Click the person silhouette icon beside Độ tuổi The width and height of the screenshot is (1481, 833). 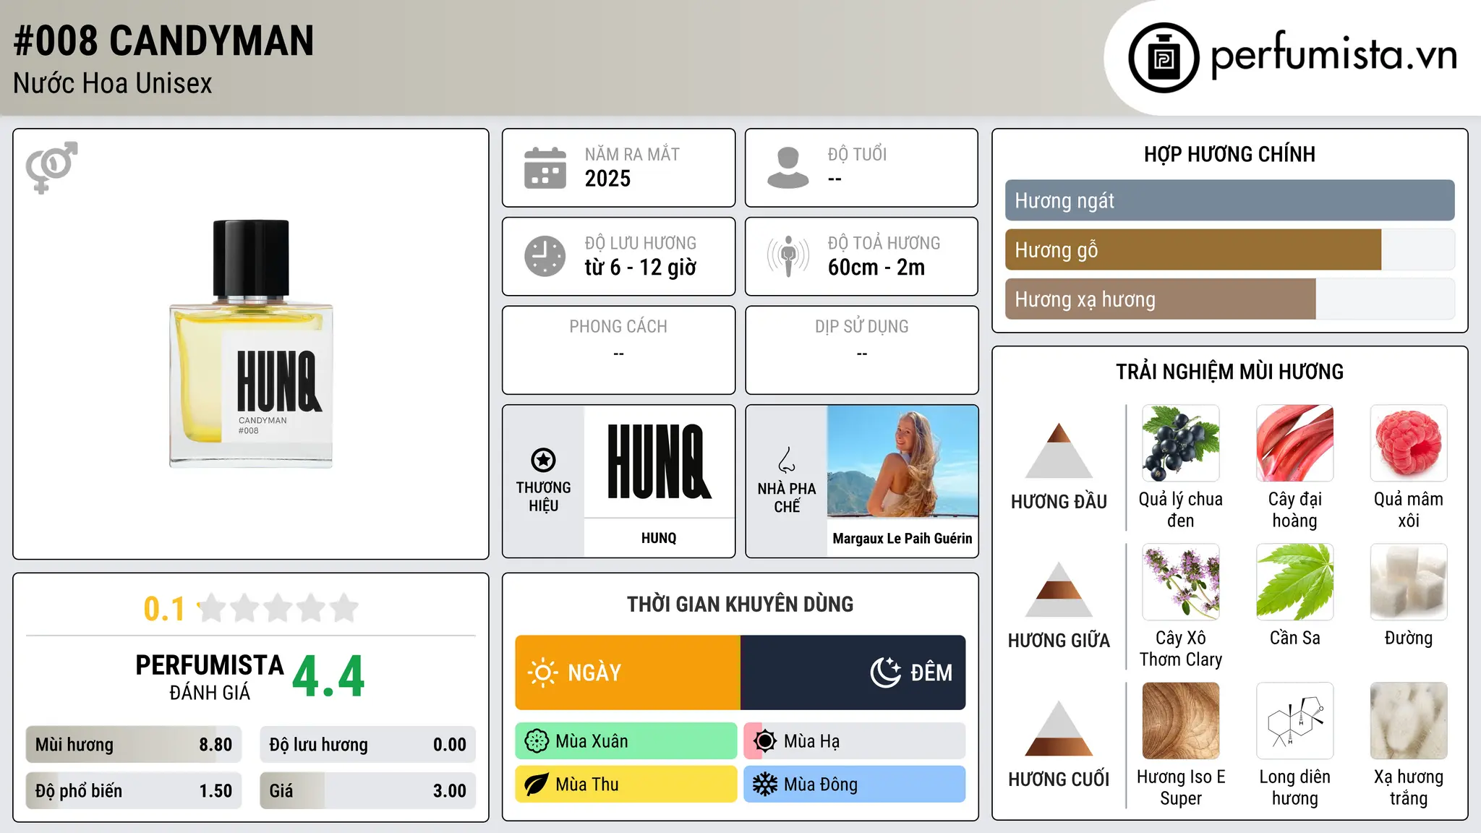[x=788, y=168]
